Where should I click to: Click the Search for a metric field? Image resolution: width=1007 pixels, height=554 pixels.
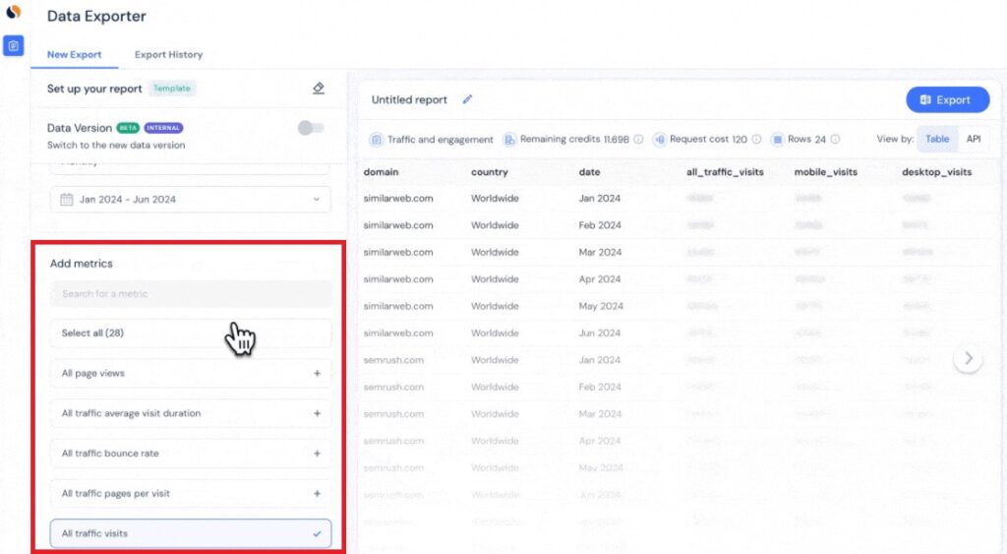tap(191, 293)
